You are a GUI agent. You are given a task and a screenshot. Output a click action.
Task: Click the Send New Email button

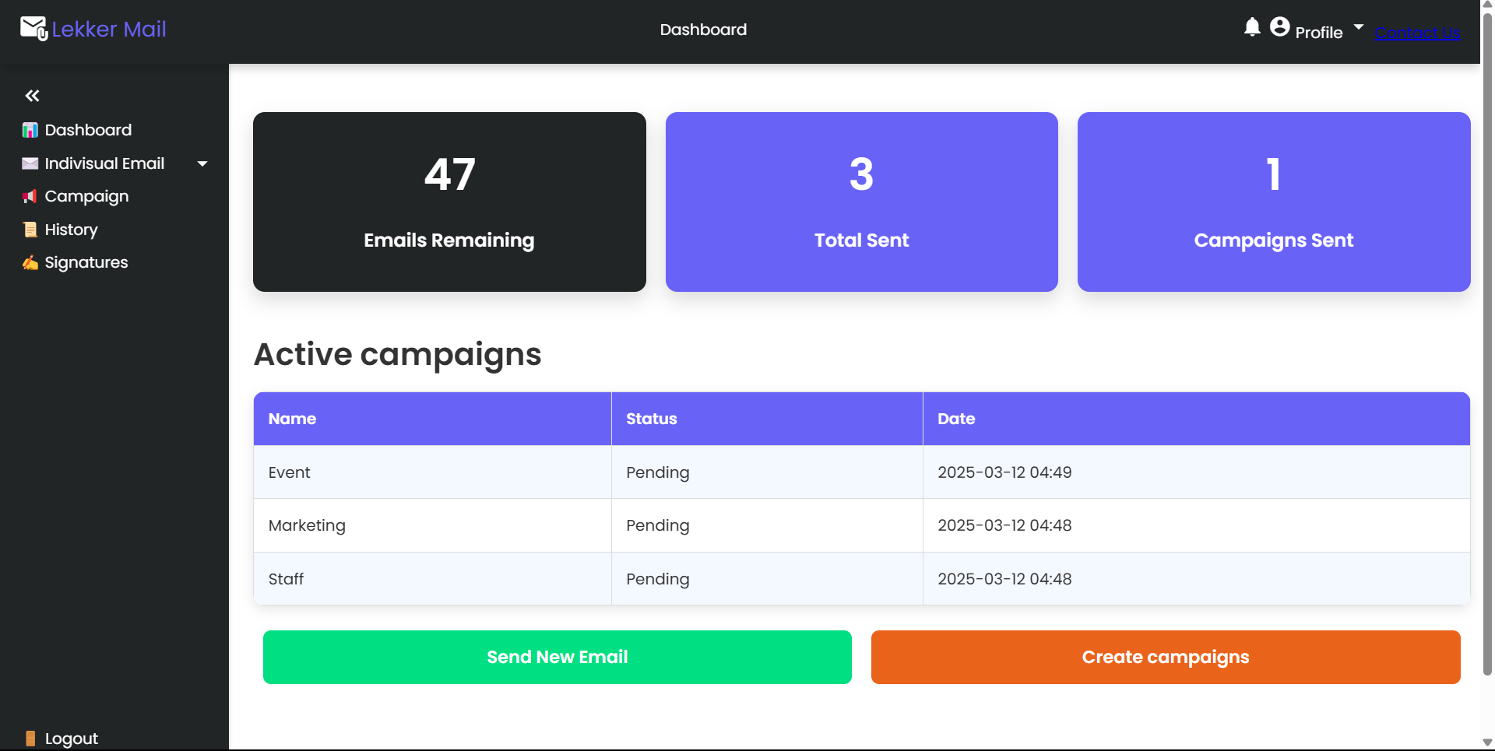(x=557, y=656)
